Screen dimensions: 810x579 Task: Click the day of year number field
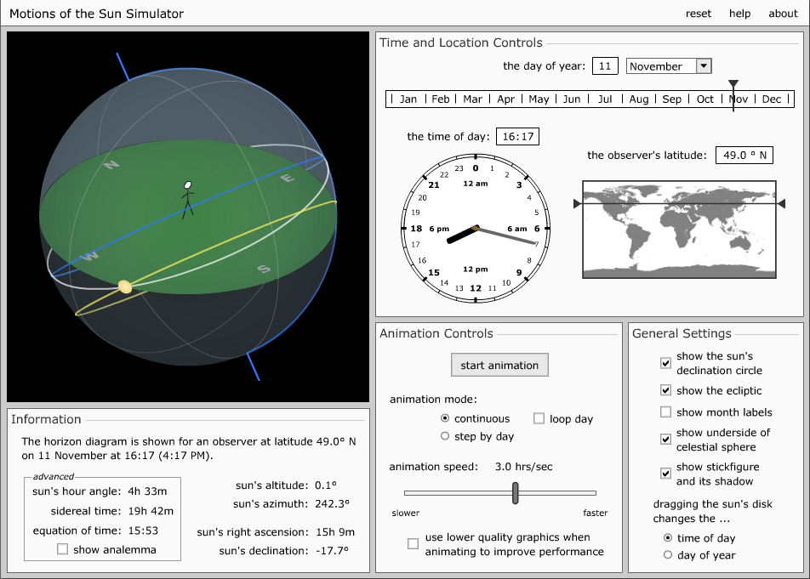(x=605, y=66)
